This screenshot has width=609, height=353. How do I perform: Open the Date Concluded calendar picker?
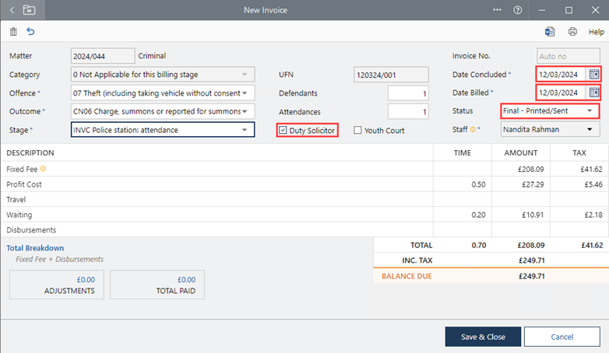(594, 75)
